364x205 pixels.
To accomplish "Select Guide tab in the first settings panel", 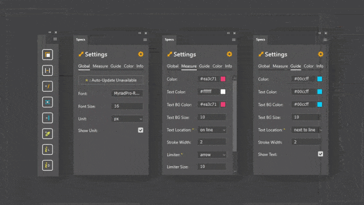I will point(115,66).
